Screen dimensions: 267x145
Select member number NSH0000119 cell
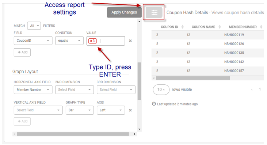coord(234,35)
